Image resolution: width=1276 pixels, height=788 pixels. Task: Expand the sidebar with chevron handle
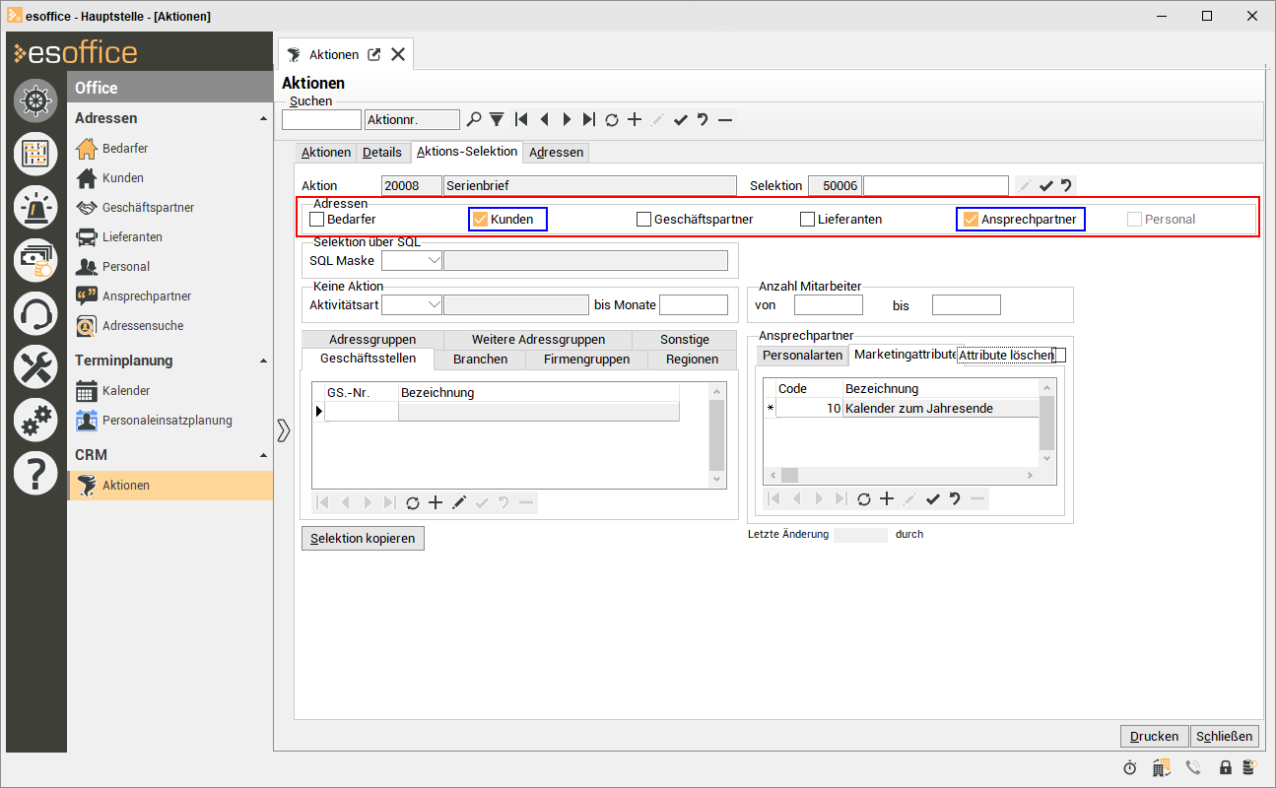(284, 430)
